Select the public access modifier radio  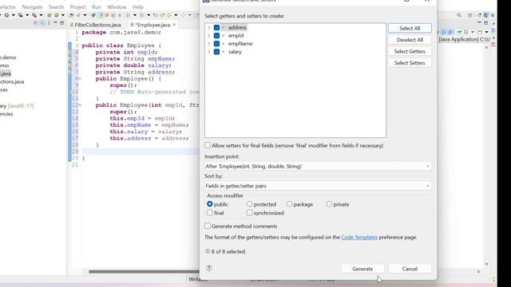point(209,204)
